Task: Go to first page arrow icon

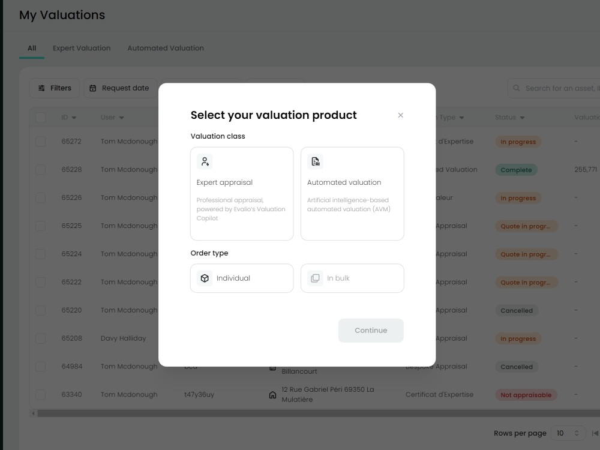Action: (595, 433)
